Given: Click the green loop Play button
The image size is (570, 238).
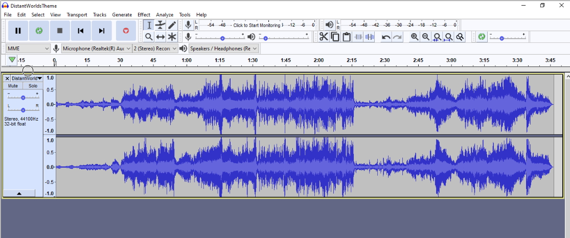Looking at the screenshot, I should (x=39, y=31).
